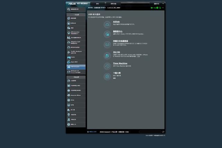Click the 下载大师 install link

[x=114, y=78]
